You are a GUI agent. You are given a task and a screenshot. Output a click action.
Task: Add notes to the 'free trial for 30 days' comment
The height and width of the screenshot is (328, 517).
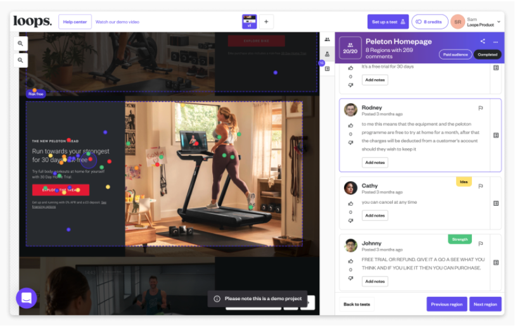pos(375,80)
